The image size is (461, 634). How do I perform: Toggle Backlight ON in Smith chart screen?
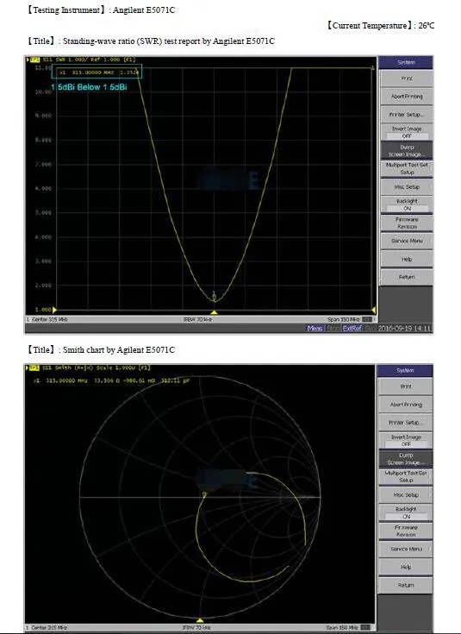tap(406, 512)
